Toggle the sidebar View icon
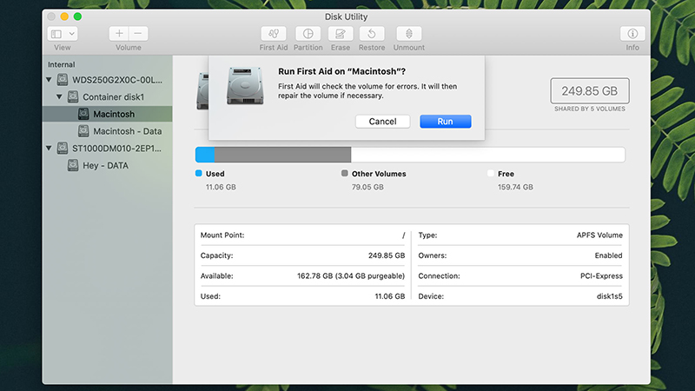 tap(56, 34)
